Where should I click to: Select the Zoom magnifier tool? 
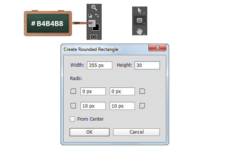coord(94,8)
